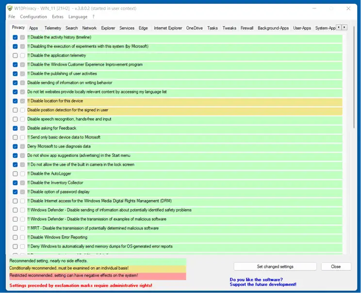The image size is (361, 293).
Task: Check 'Disable the application telemetry' first checkbox
Action: (x=15, y=55)
